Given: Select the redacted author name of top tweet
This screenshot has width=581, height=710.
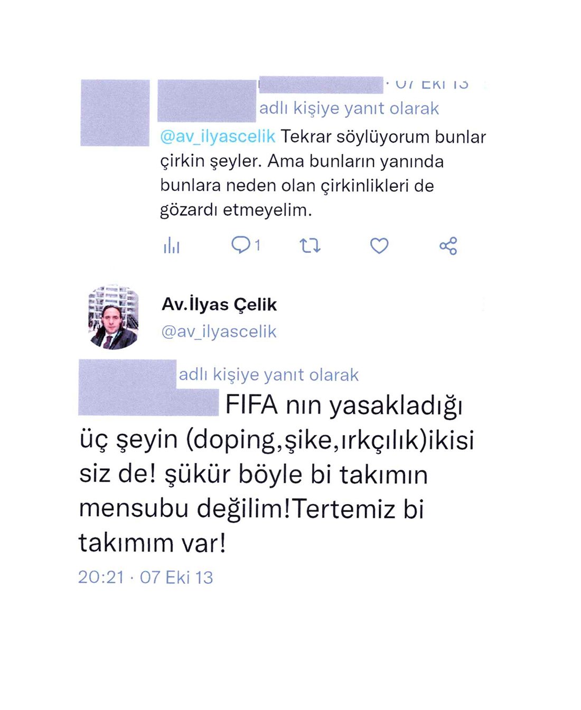Looking at the screenshot, I should [x=207, y=100].
